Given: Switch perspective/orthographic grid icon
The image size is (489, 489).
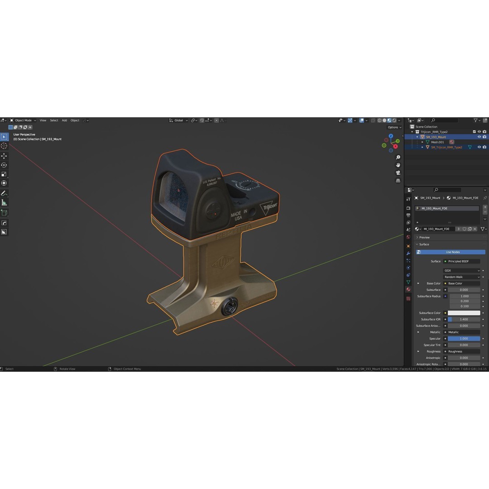Looking at the screenshot, I should click(398, 181).
